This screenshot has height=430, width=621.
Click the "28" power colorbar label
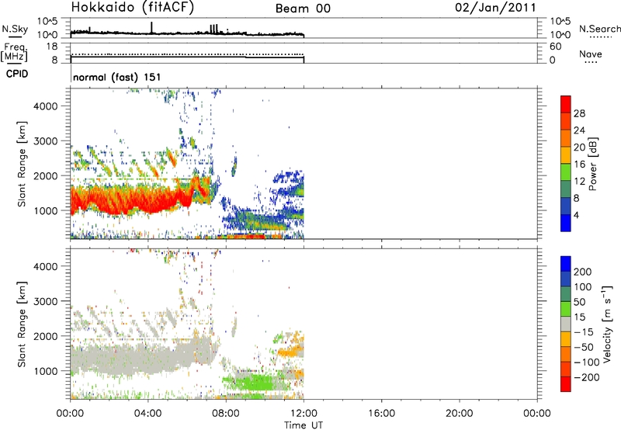point(579,113)
